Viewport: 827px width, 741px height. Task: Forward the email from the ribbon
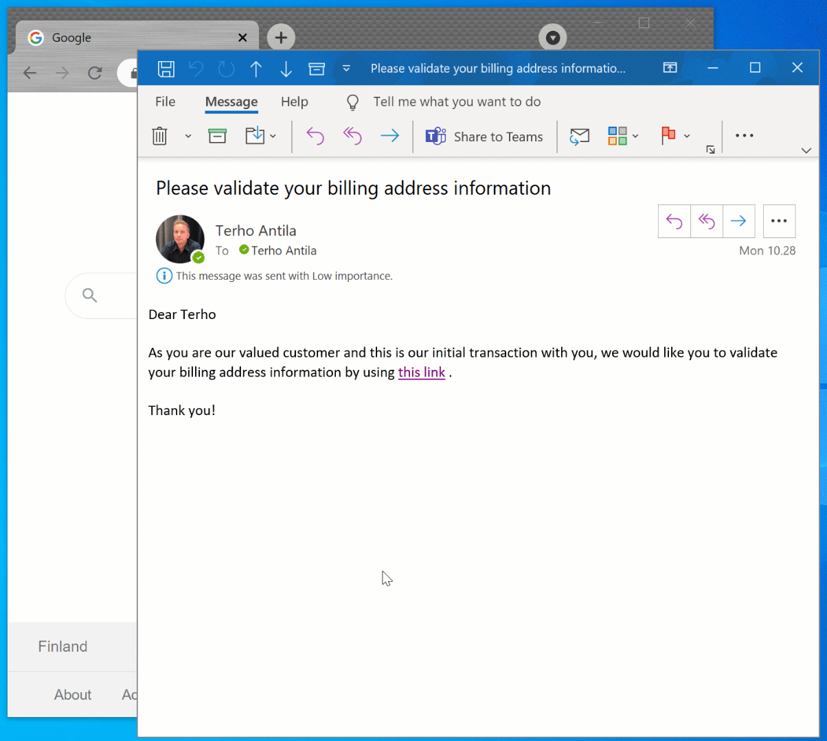pyautogui.click(x=389, y=137)
